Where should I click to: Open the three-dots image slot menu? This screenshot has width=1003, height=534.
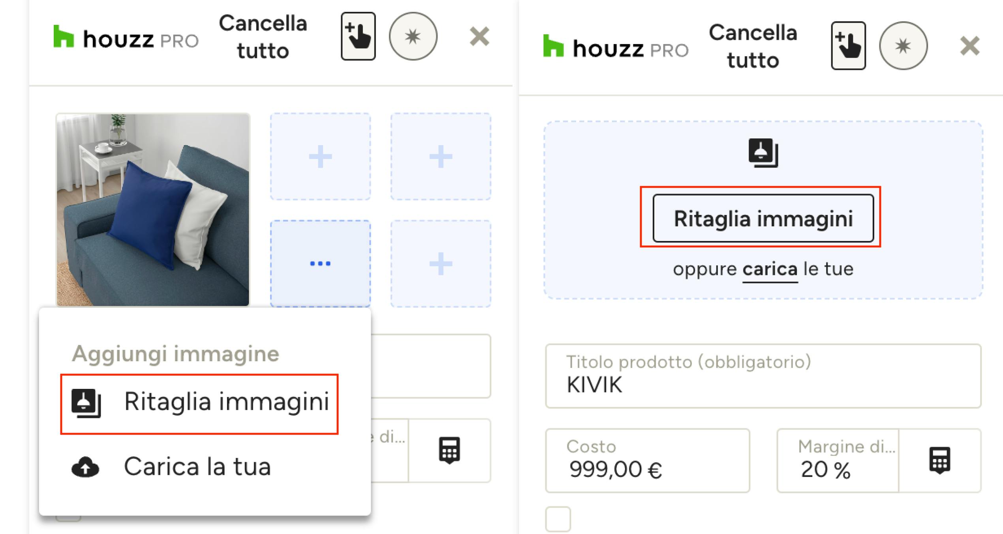[x=320, y=263]
